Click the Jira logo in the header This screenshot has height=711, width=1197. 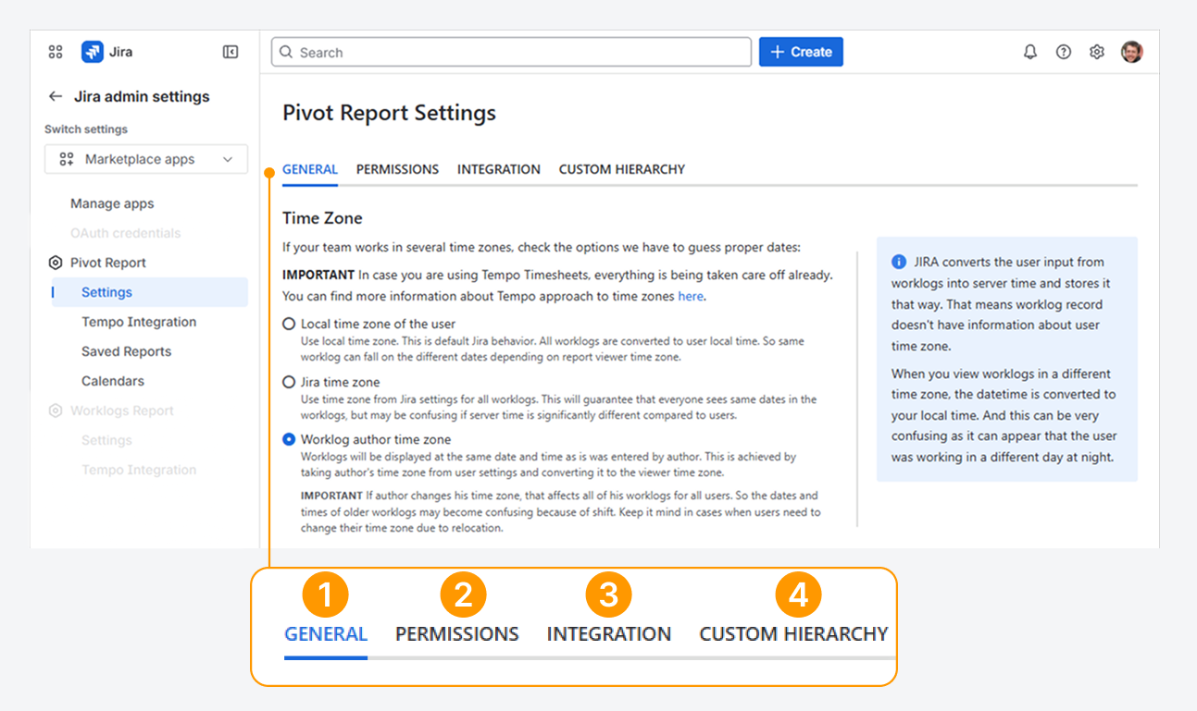92,52
